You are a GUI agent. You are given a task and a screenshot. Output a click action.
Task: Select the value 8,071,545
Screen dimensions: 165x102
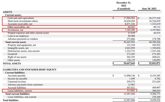130,24
